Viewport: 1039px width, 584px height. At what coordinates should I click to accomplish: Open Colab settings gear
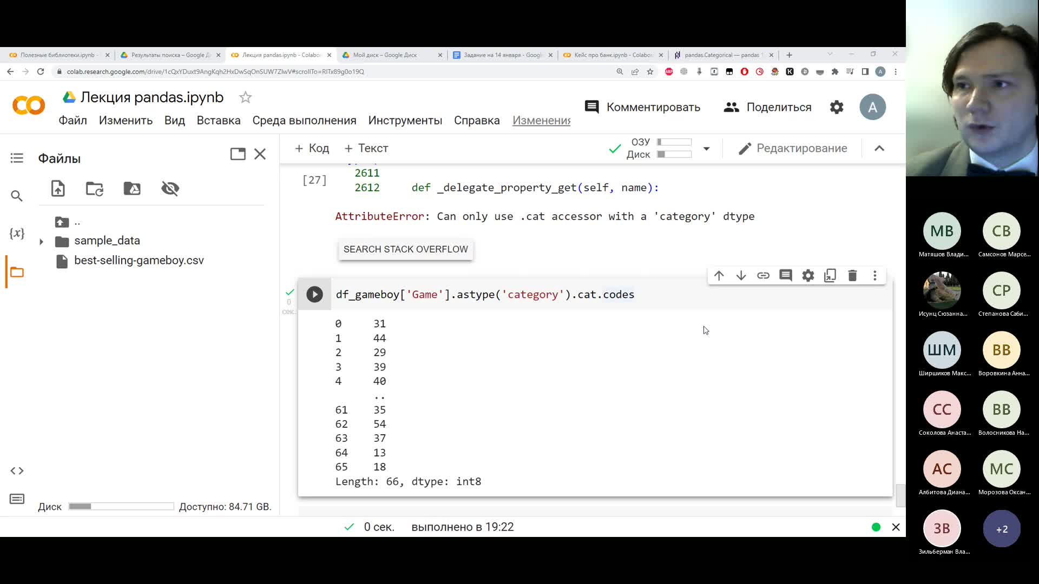click(x=837, y=107)
